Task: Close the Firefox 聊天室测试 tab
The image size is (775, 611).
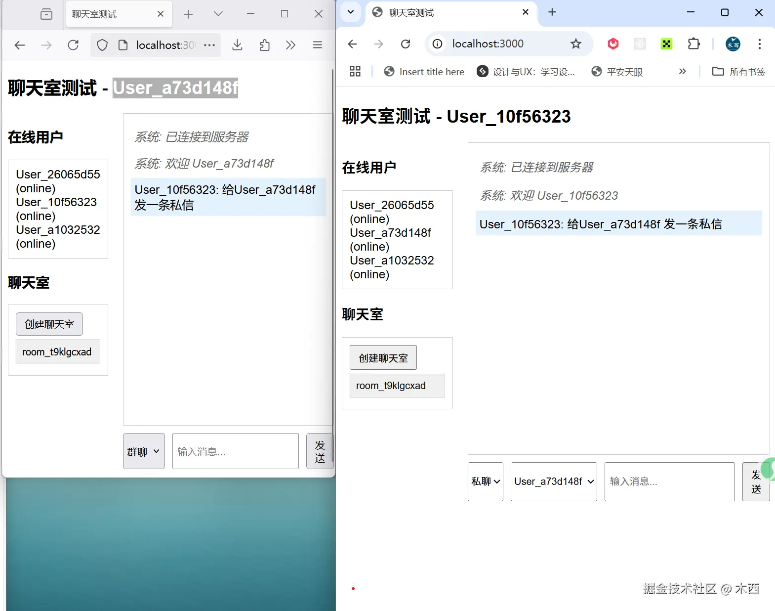Action: pyautogui.click(x=161, y=14)
